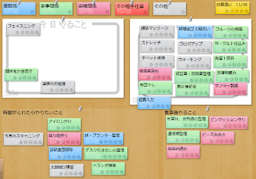Edit the アイロンかけ sticky
Screen dimensions: 256x179
click(x=58, y=128)
